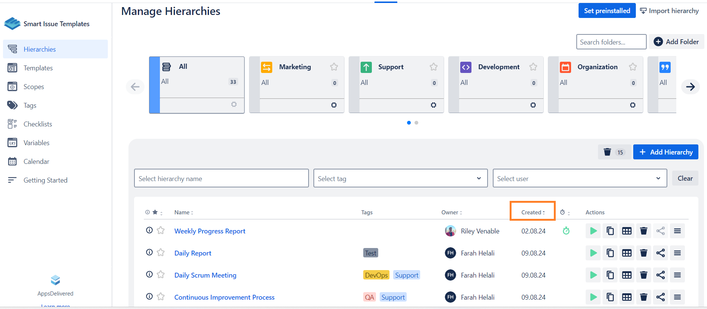View info for Daily Scrum Meeting

(149, 275)
